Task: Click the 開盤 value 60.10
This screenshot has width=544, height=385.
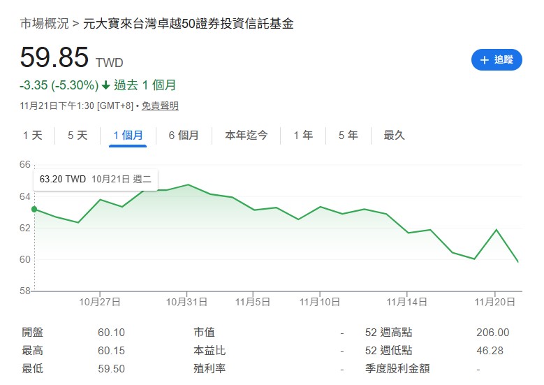Action: tap(111, 333)
